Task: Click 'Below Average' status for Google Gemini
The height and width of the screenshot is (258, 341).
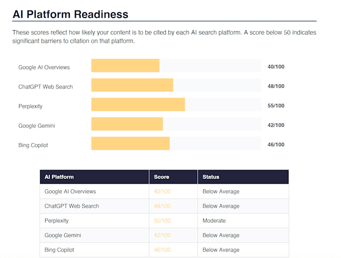Action: (221, 235)
